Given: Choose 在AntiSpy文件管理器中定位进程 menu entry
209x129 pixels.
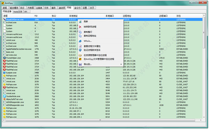Looking at the screenshot, I should click(x=99, y=59).
